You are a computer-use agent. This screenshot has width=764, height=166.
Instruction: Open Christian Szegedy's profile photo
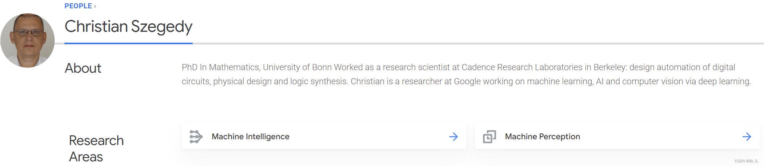click(x=28, y=41)
